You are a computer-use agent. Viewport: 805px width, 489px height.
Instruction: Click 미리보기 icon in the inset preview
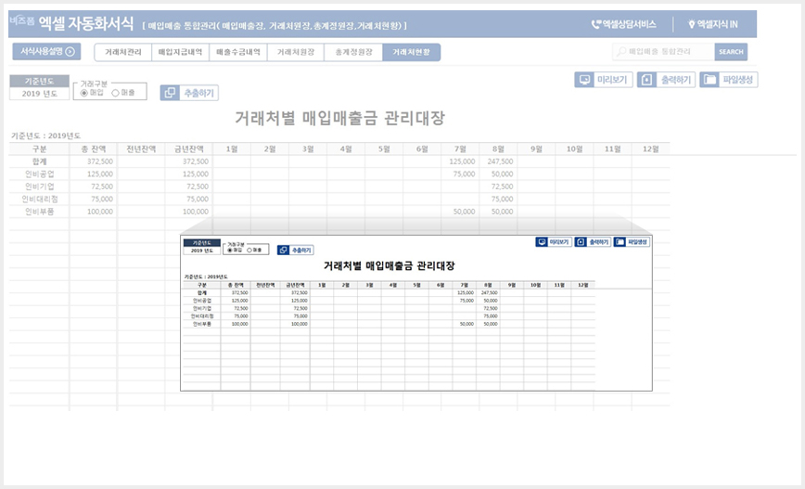pos(542,242)
